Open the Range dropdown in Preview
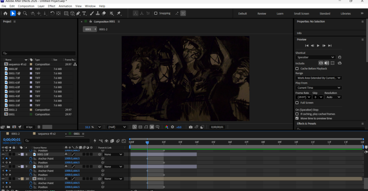 [319, 78]
